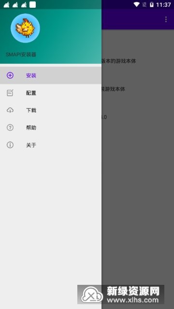Tap the Wi-Fi status icon
This screenshot has width=174, height=309.
pos(136,4)
